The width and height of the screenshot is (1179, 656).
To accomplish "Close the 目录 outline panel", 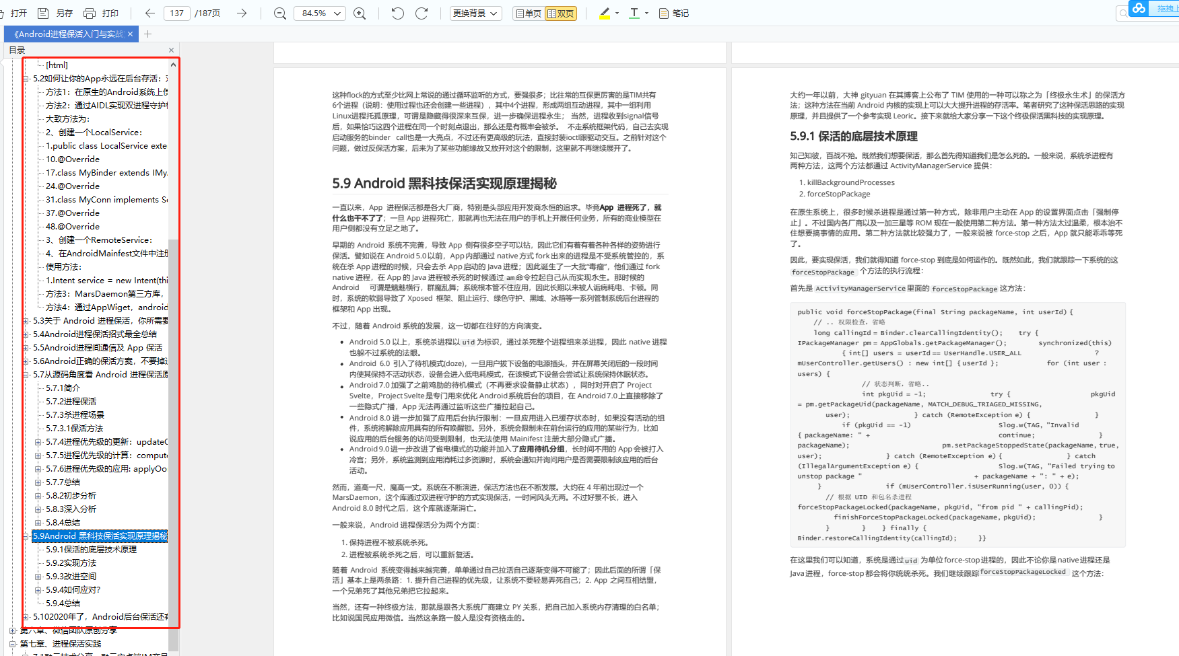I will click(171, 50).
